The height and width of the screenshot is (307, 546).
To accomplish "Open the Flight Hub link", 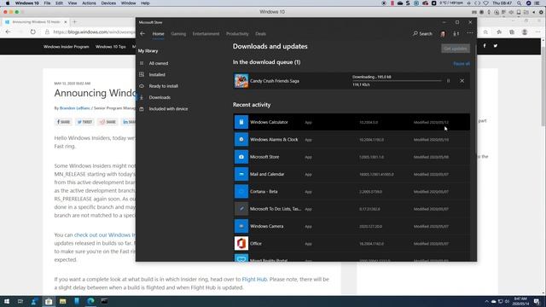I will [x=254, y=279].
